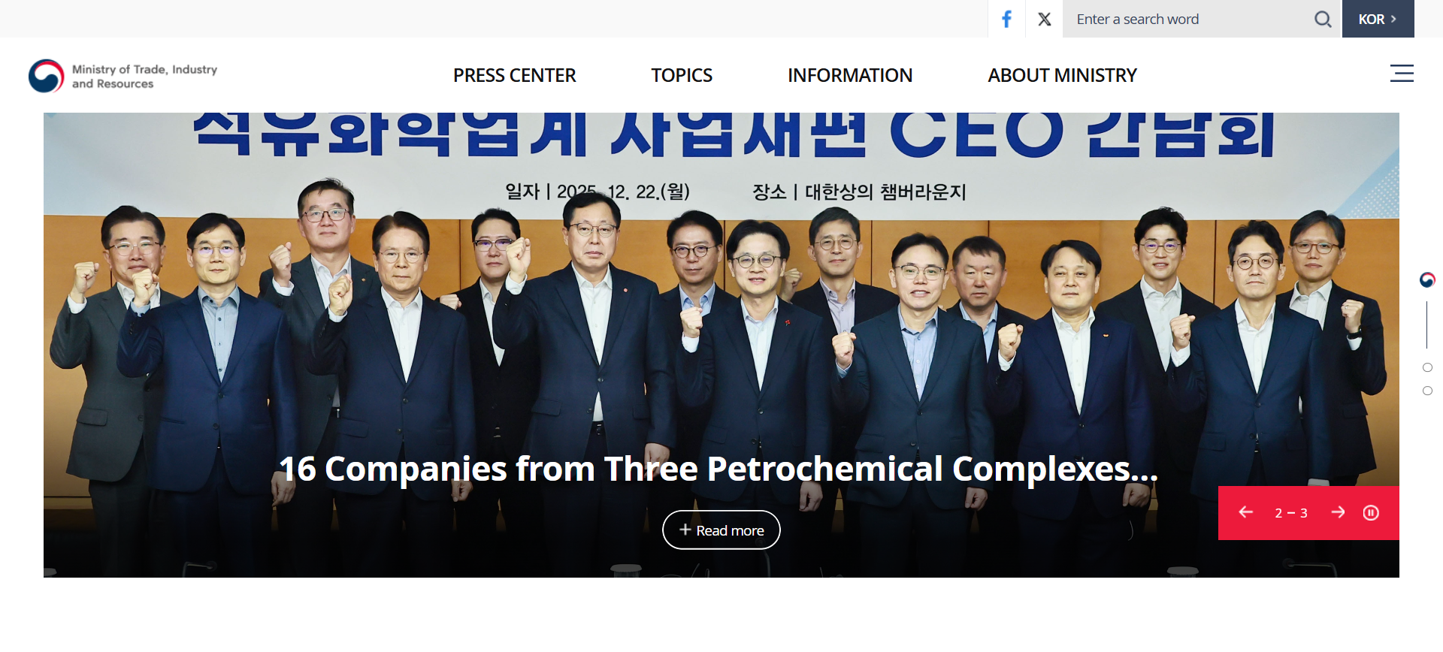The width and height of the screenshot is (1443, 652).
Task: Select the second side page dot
Action: 1427,367
